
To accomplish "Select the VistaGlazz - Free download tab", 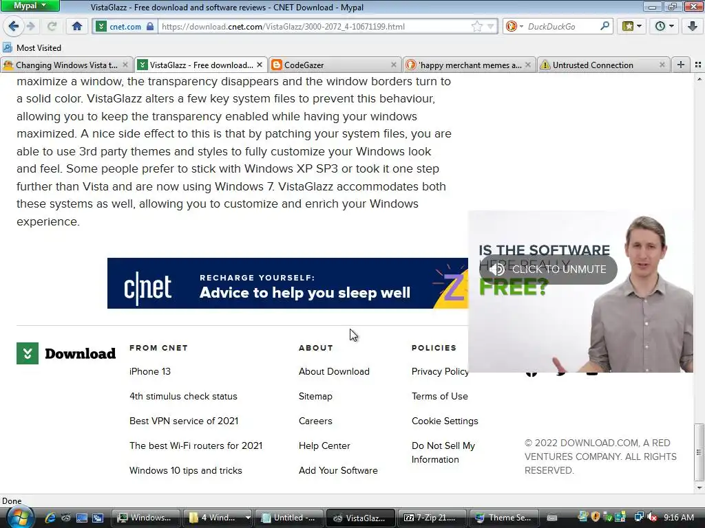I will tap(201, 65).
